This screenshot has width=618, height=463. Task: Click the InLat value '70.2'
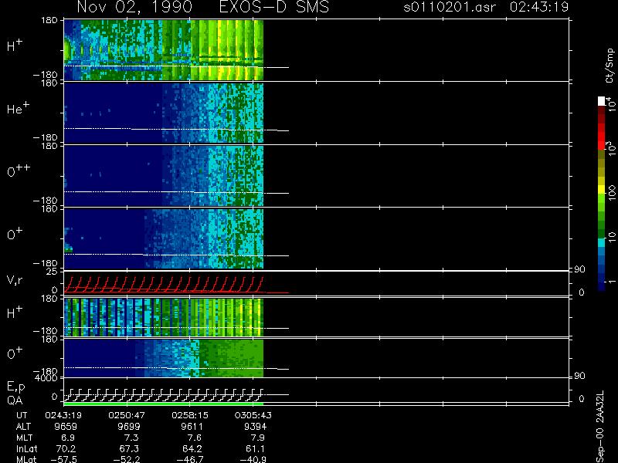[66, 448]
